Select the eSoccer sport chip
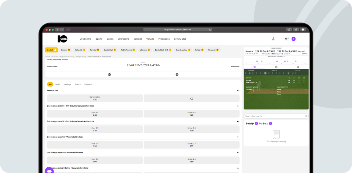 point(145,50)
